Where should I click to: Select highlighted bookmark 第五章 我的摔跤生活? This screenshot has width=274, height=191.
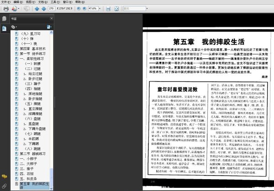(34, 186)
